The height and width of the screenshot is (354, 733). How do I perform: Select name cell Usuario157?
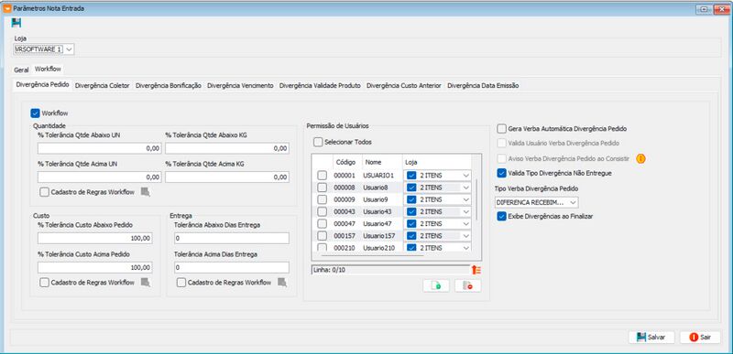click(379, 236)
